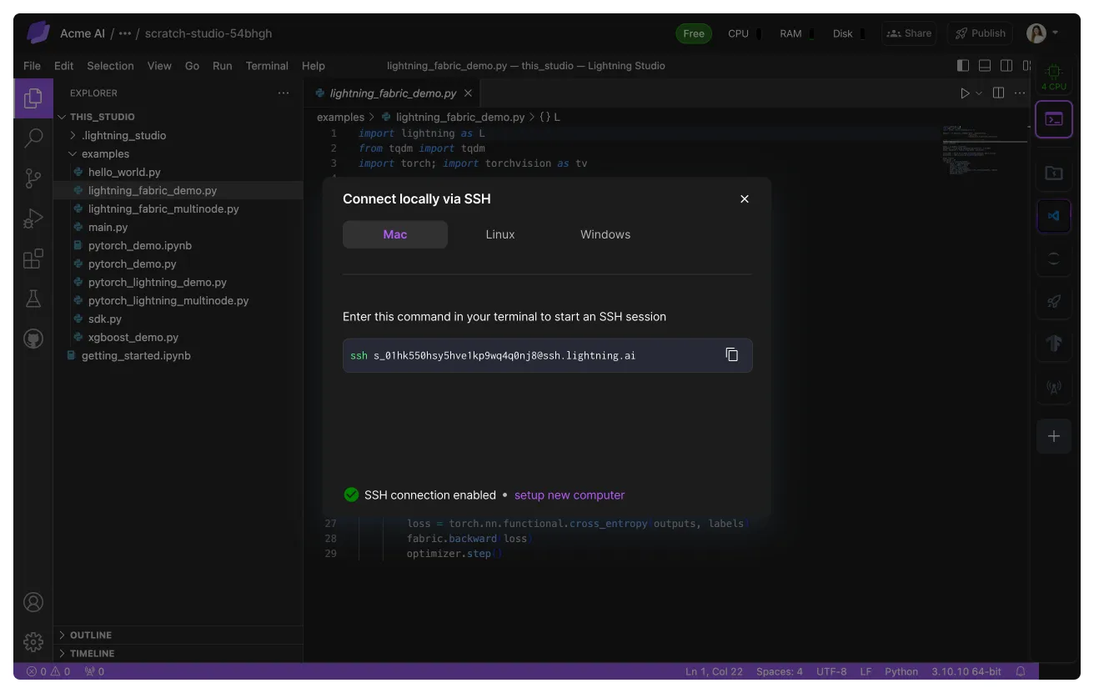1094x693 pixels.
Task: Click the code minimap in the editor
Action: tap(984, 148)
